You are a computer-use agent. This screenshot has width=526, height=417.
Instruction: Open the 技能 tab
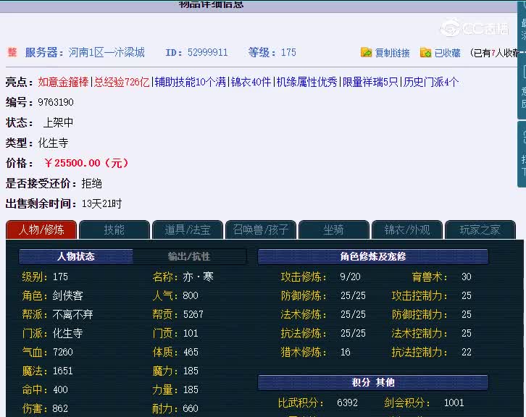point(114,229)
